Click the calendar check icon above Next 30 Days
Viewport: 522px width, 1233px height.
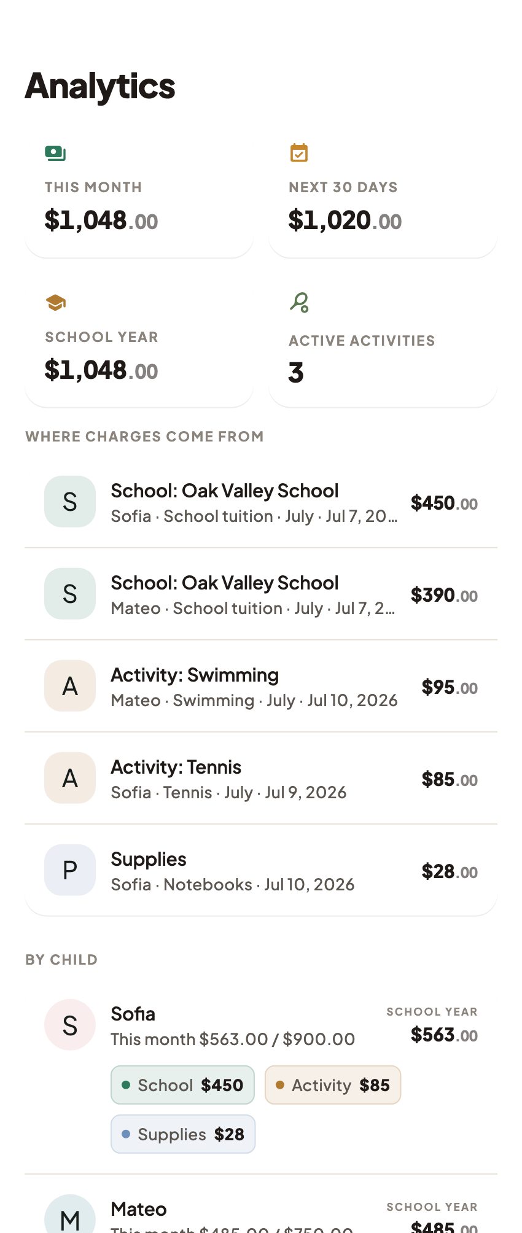pyautogui.click(x=299, y=152)
